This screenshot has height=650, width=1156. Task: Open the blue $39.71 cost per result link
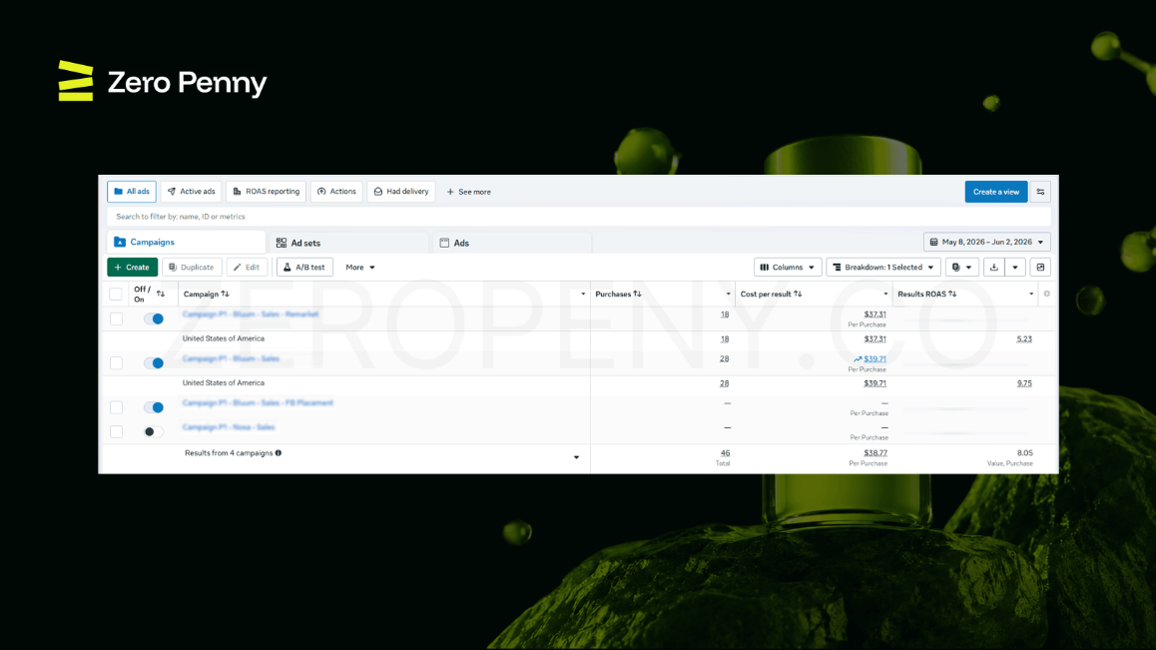coord(875,359)
